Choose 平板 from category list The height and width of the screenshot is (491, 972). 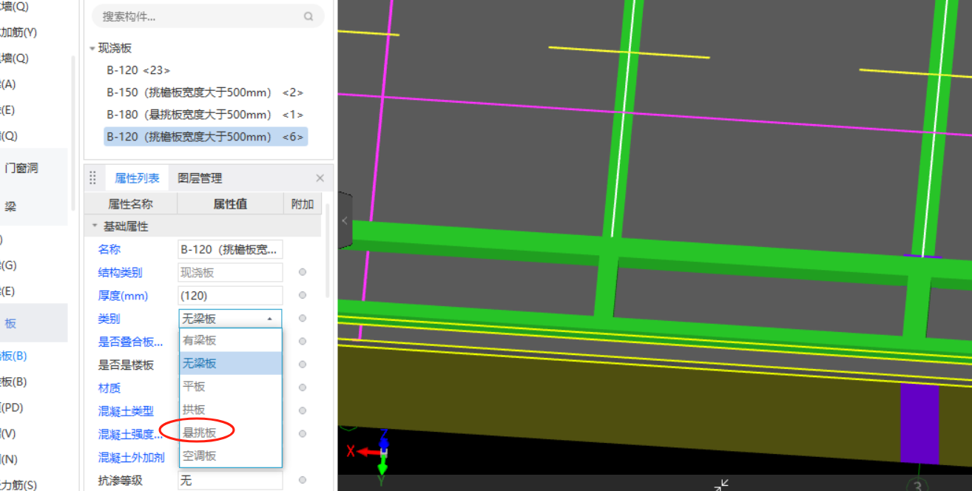[x=230, y=386]
